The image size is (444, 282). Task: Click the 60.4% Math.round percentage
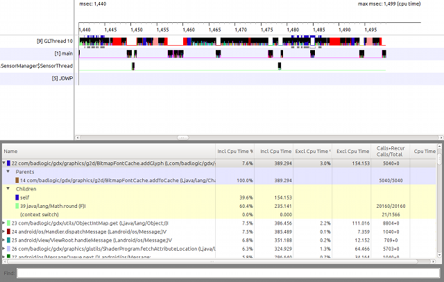point(246,206)
